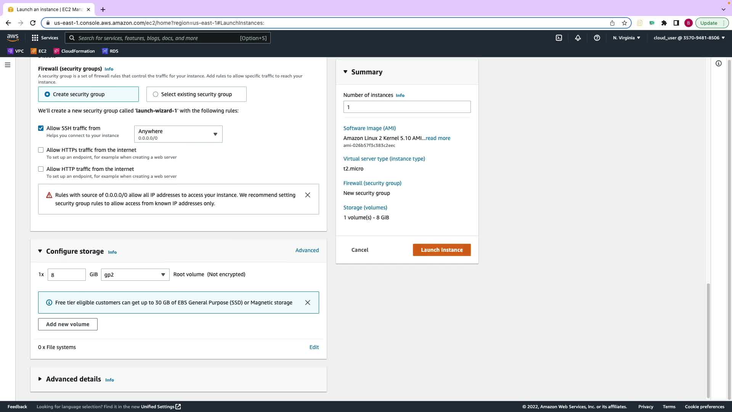Open AWS CloudShell icon in top bar
732x412 pixels.
pyautogui.click(x=559, y=38)
